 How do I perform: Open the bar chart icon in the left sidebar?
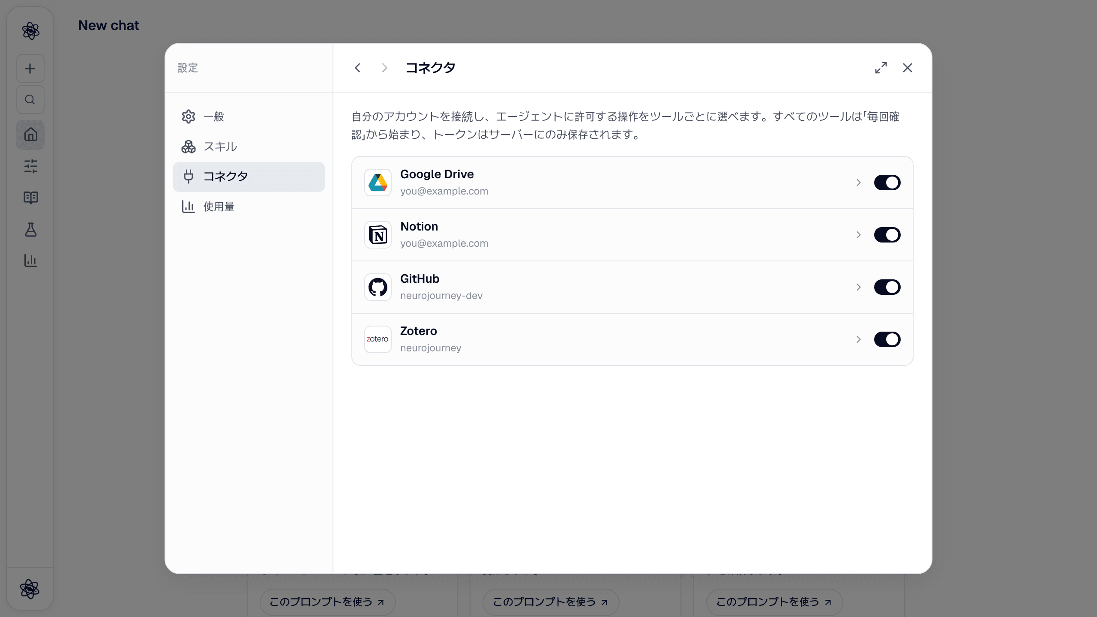tap(30, 261)
